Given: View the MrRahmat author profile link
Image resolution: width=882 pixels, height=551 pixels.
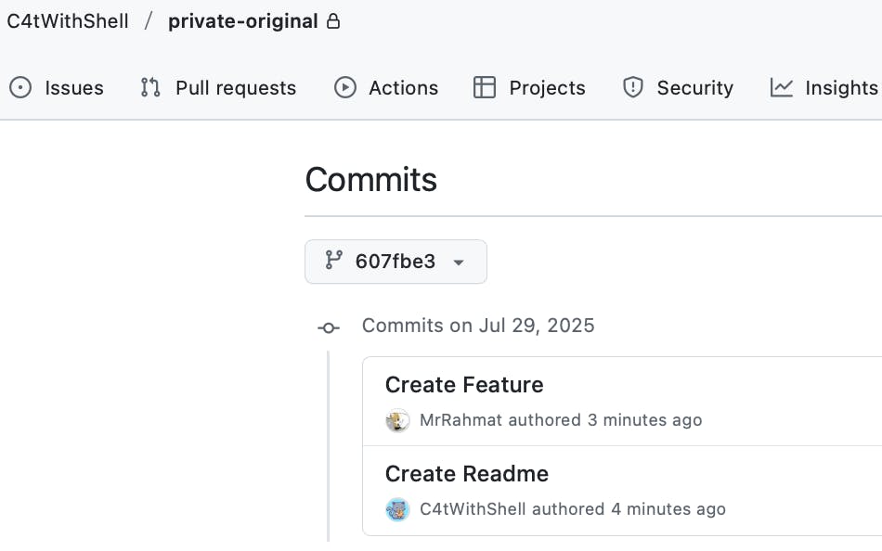Looking at the screenshot, I should tap(460, 420).
